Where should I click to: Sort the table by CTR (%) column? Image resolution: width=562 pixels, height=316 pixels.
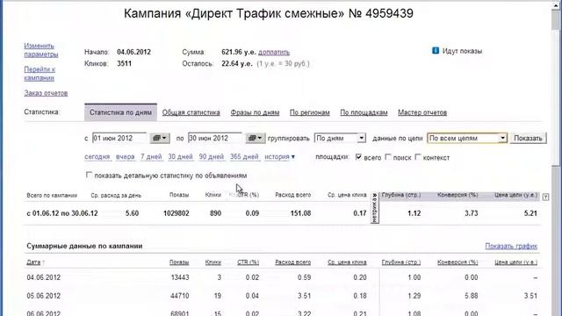[x=248, y=262]
